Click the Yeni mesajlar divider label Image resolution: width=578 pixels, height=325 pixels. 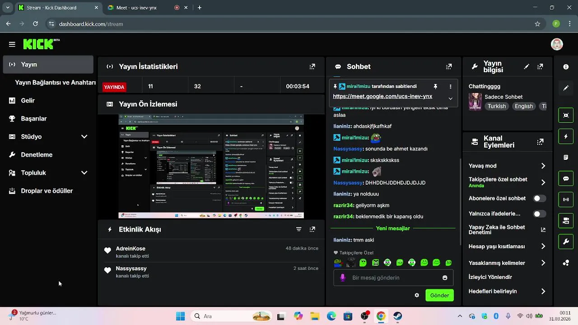pyautogui.click(x=393, y=228)
